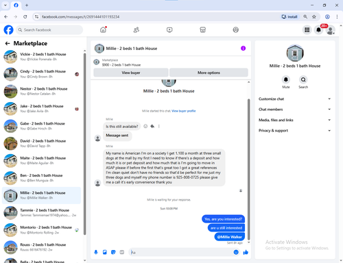Open Nestor - 2 beds 1 bath House chat
The width and height of the screenshot is (343, 263).
click(x=41, y=91)
